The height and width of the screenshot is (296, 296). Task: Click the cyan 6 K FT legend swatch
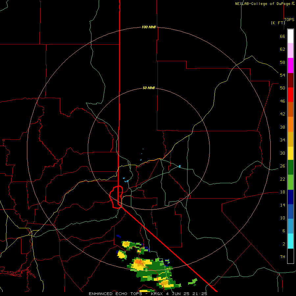[x=290, y=241]
